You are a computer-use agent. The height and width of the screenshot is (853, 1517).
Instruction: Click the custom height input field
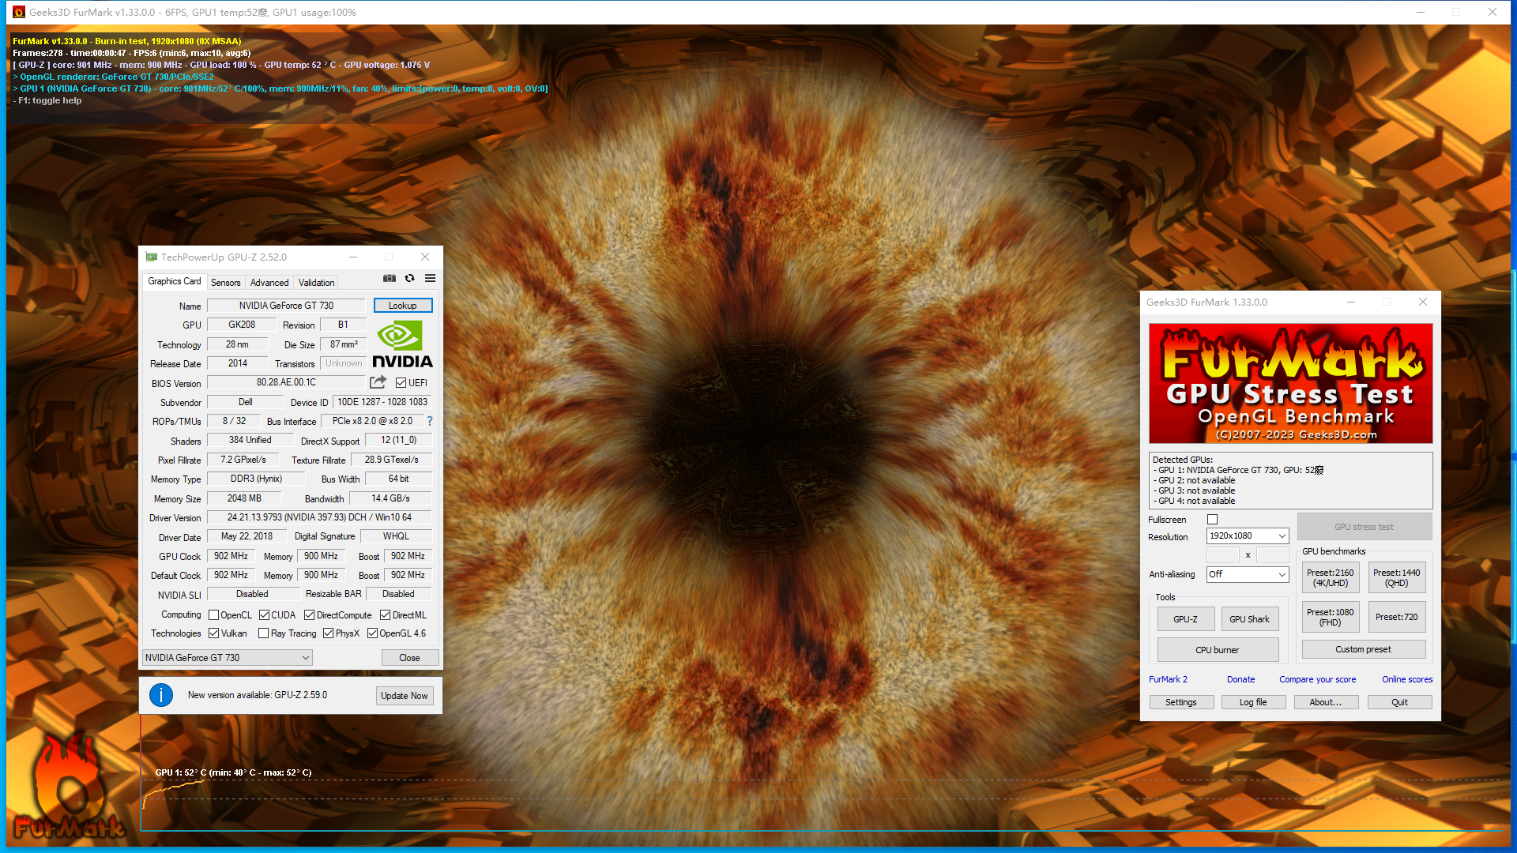1272,554
